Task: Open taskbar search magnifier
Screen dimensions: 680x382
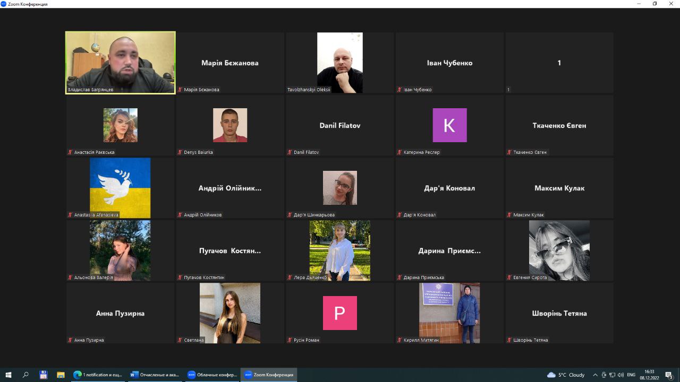Action: coord(25,375)
